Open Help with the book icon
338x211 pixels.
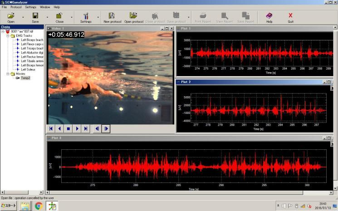point(269,16)
